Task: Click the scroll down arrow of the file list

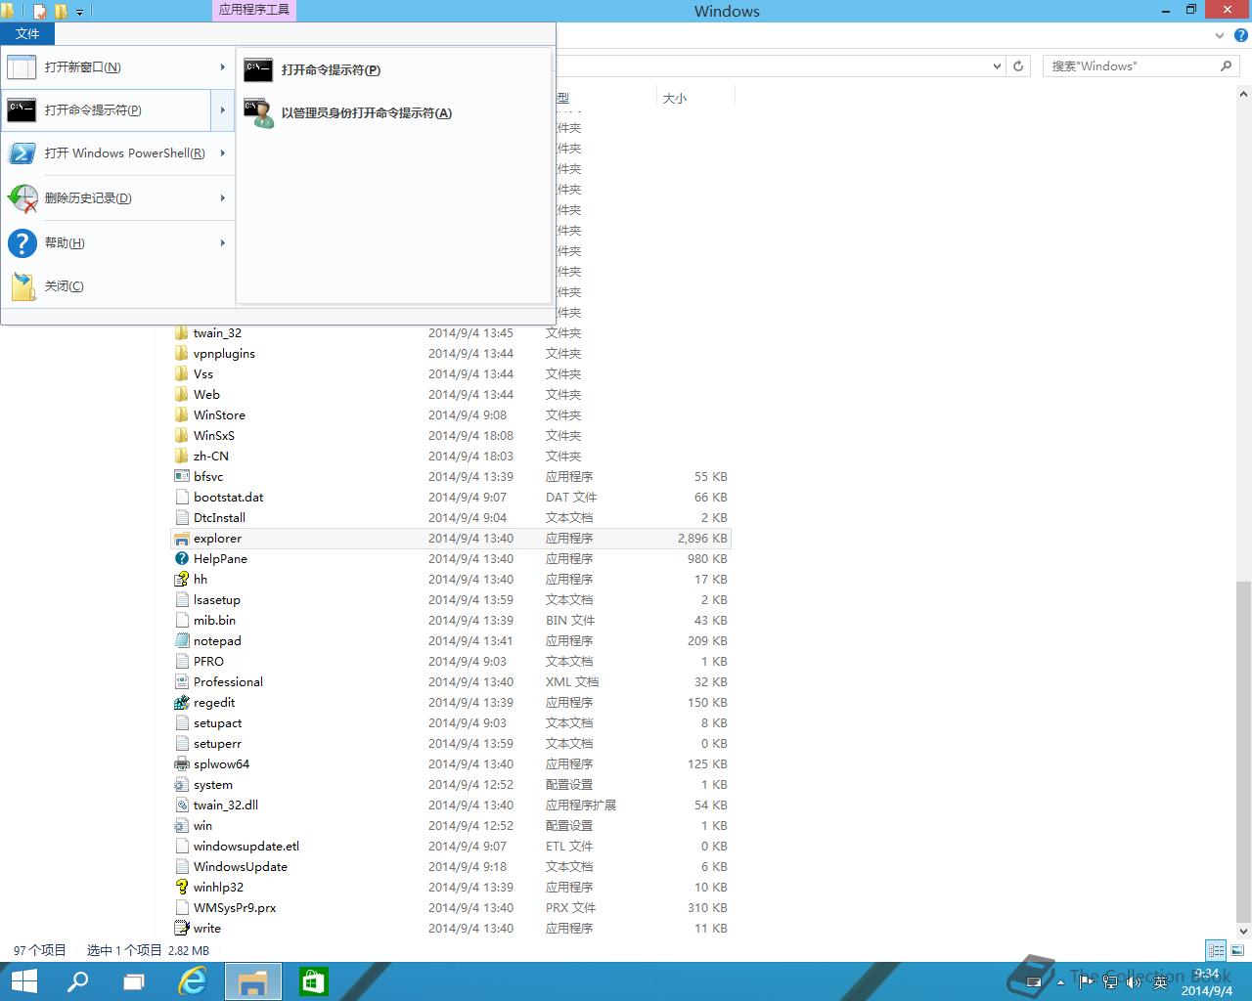Action: pos(1243,931)
